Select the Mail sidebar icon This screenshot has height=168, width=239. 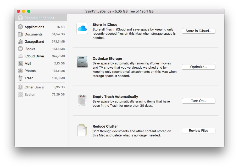click(x=20, y=63)
